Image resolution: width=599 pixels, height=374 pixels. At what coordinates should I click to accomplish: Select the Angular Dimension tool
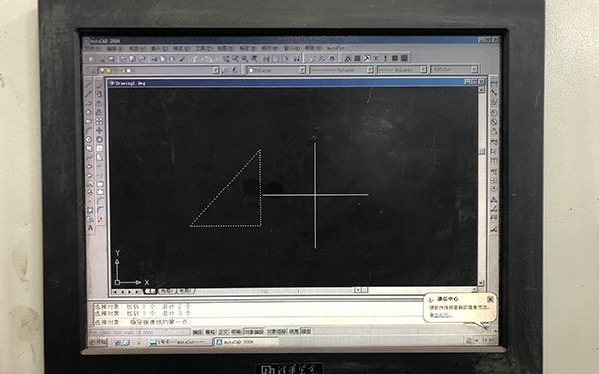tap(494, 131)
